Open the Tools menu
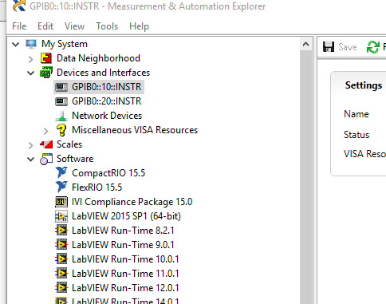 pyautogui.click(x=107, y=26)
